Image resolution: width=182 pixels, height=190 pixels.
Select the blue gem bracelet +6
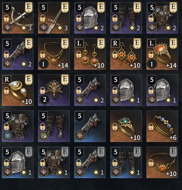pos(162,126)
